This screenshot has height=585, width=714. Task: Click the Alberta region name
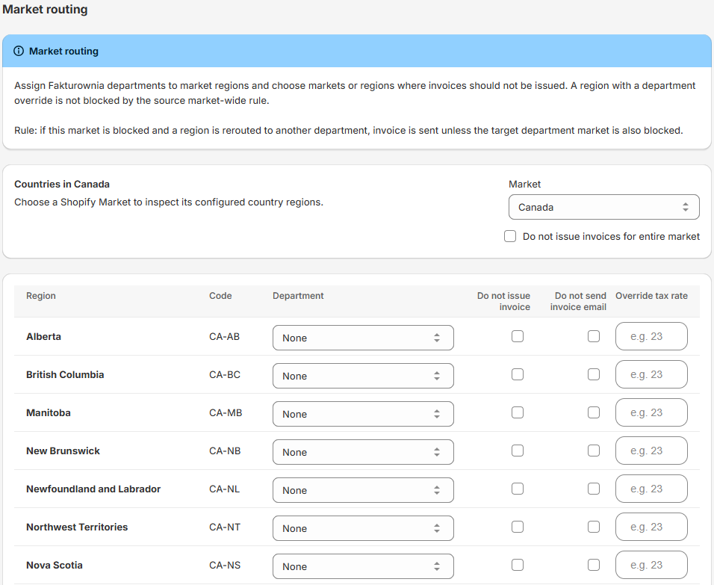click(x=44, y=336)
